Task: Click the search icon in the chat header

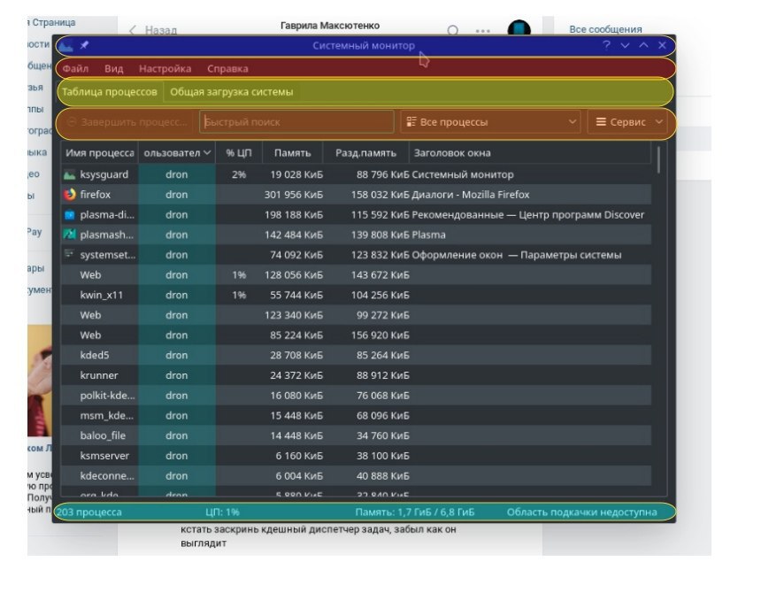Action: (453, 30)
